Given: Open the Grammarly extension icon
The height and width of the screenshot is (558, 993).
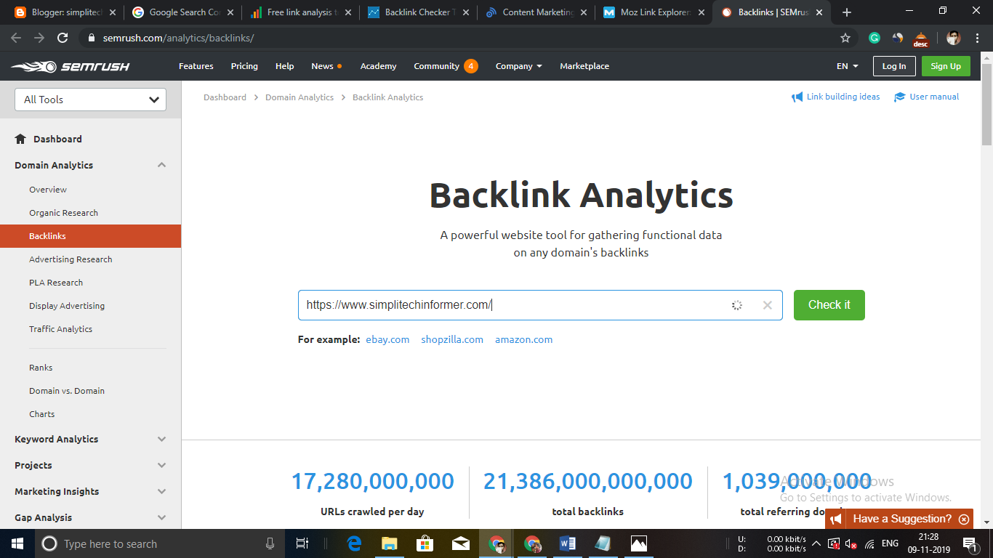Looking at the screenshot, I should click(875, 38).
